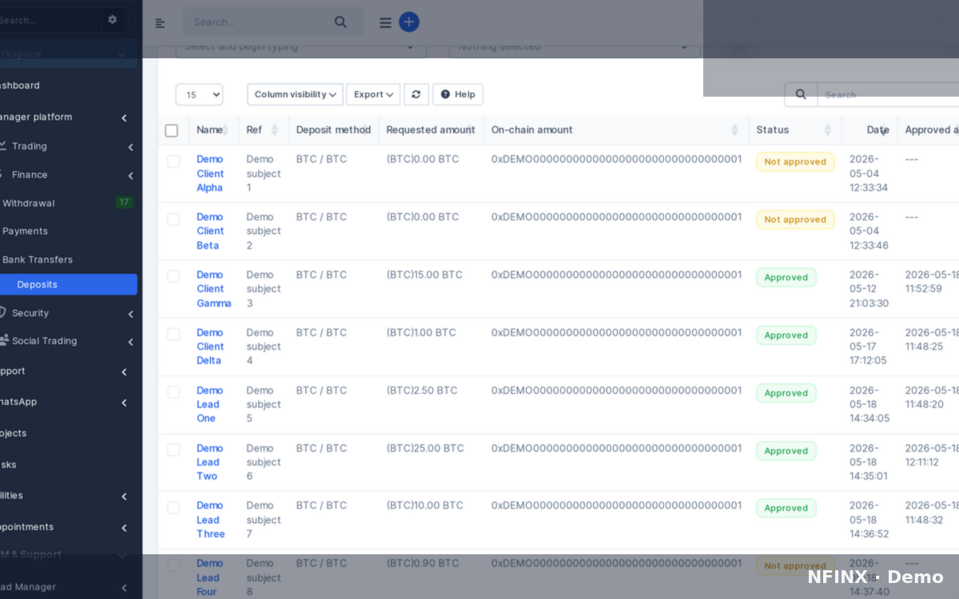Click the Demo subject 4 ref cell
This screenshot has width=959, height=599.
point(264,347)
